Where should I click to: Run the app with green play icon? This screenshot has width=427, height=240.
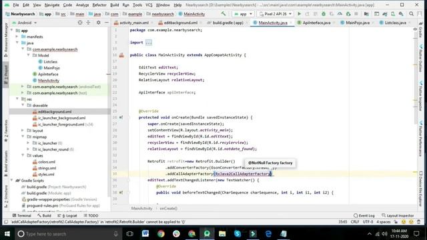click(x=299, y=14)
